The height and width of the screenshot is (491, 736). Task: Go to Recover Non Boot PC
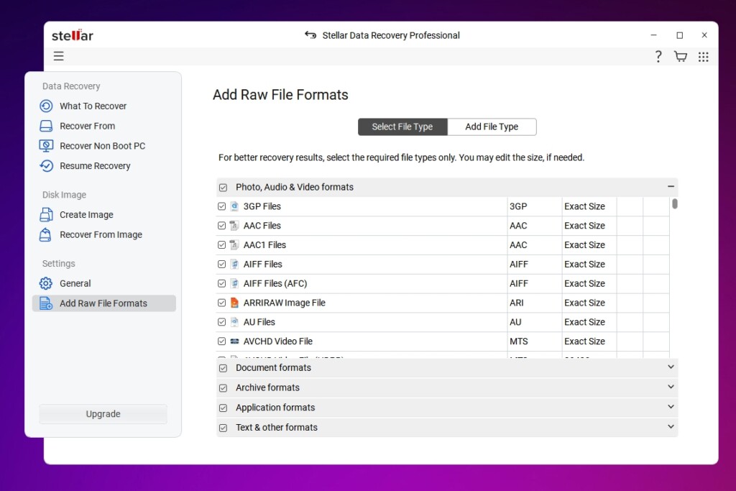(x=102, y=146)
